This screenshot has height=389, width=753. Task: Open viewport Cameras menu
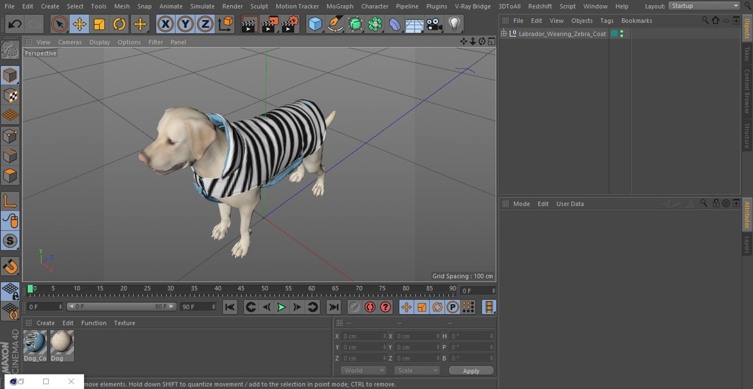click(x=70, y=42)
